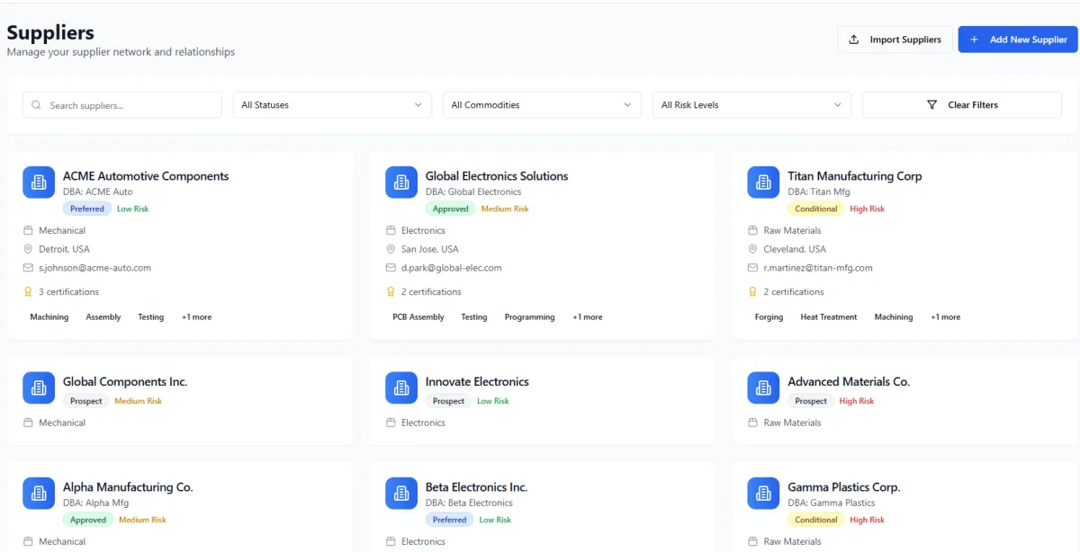Click the PCB Assembly capability tag
The image size is (1080, 552).
[x=418, y=317]
